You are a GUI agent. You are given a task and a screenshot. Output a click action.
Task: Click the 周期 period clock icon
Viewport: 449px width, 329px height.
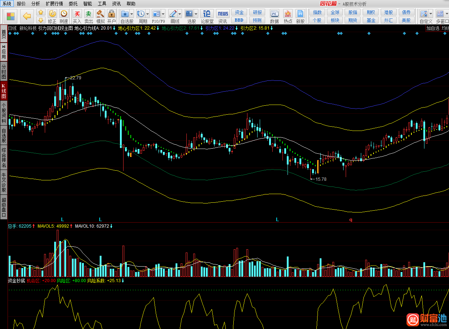(141, 14)
